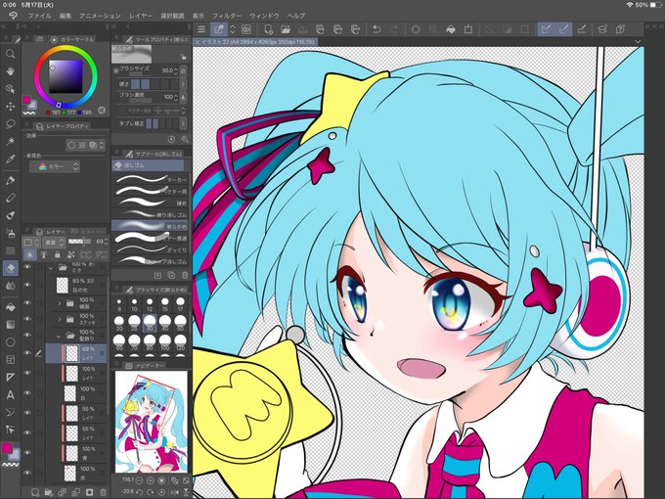Select the Pen tool

(11, 180)
